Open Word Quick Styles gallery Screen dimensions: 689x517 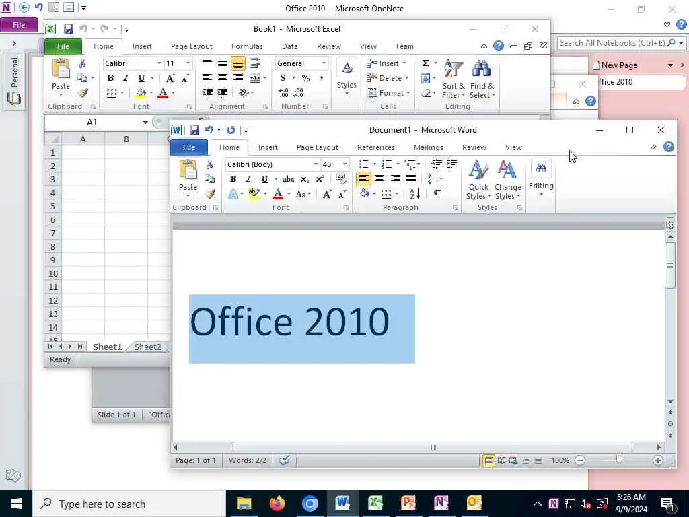[x=478, y=180]
